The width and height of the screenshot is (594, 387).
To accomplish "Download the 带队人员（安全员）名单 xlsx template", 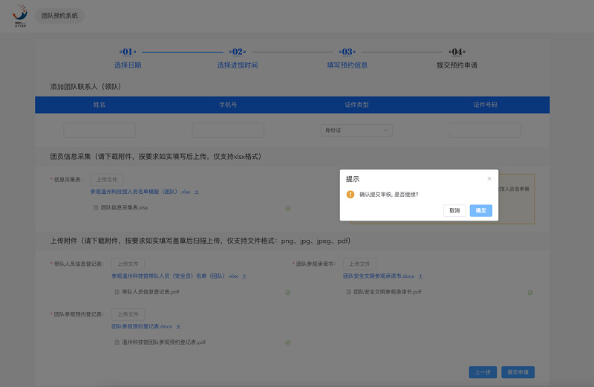I will (x=244, y=276).
